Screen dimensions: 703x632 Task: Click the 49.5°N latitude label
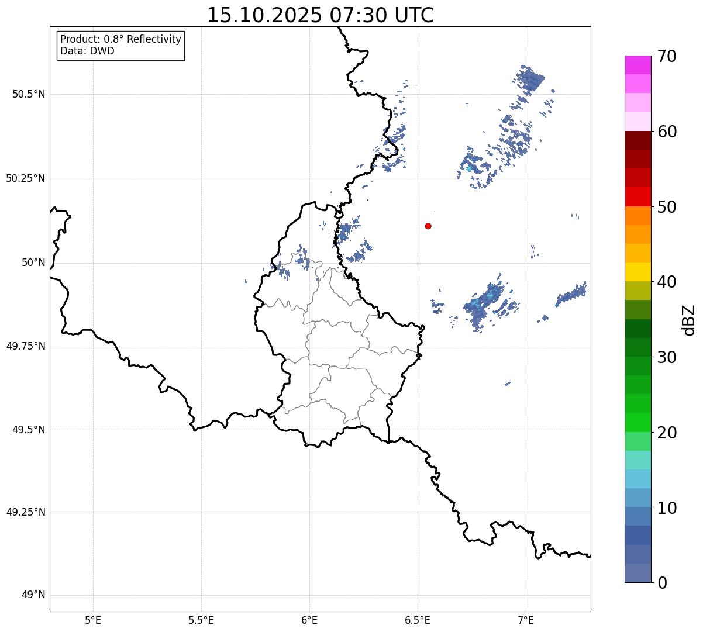click(x=29, y=430)
